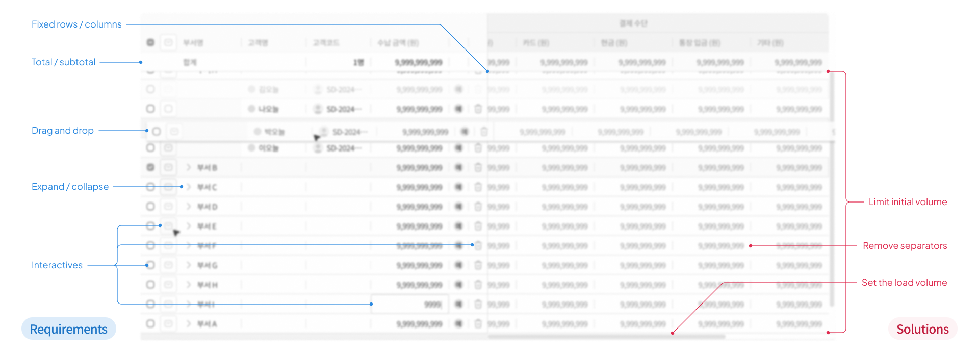Click the message icon in 부서 G row

point(168,265)
